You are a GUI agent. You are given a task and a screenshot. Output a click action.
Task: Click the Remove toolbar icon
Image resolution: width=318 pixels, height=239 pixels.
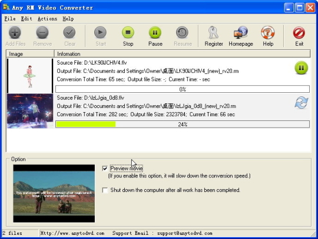click(x=42, y=32)
